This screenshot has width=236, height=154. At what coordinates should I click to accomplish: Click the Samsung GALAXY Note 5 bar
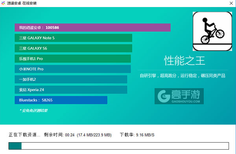[x=73, y=38]
